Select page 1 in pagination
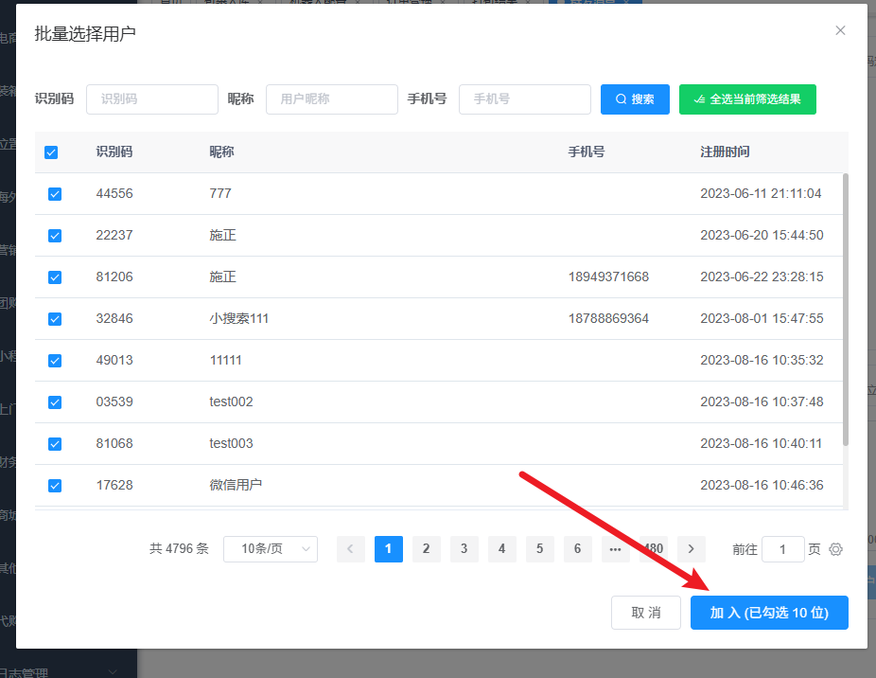This screenshot has height=678, width=876. 388,549
